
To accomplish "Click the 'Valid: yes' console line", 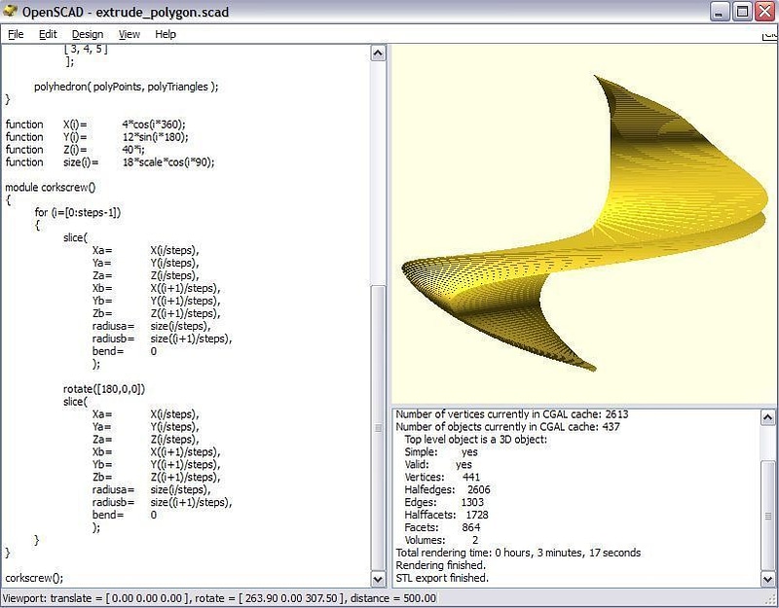I will click(438, 465).
